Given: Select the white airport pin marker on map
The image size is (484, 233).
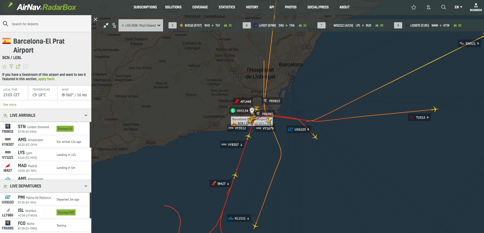Looking at the screenshot, I should tap(252, 110).
